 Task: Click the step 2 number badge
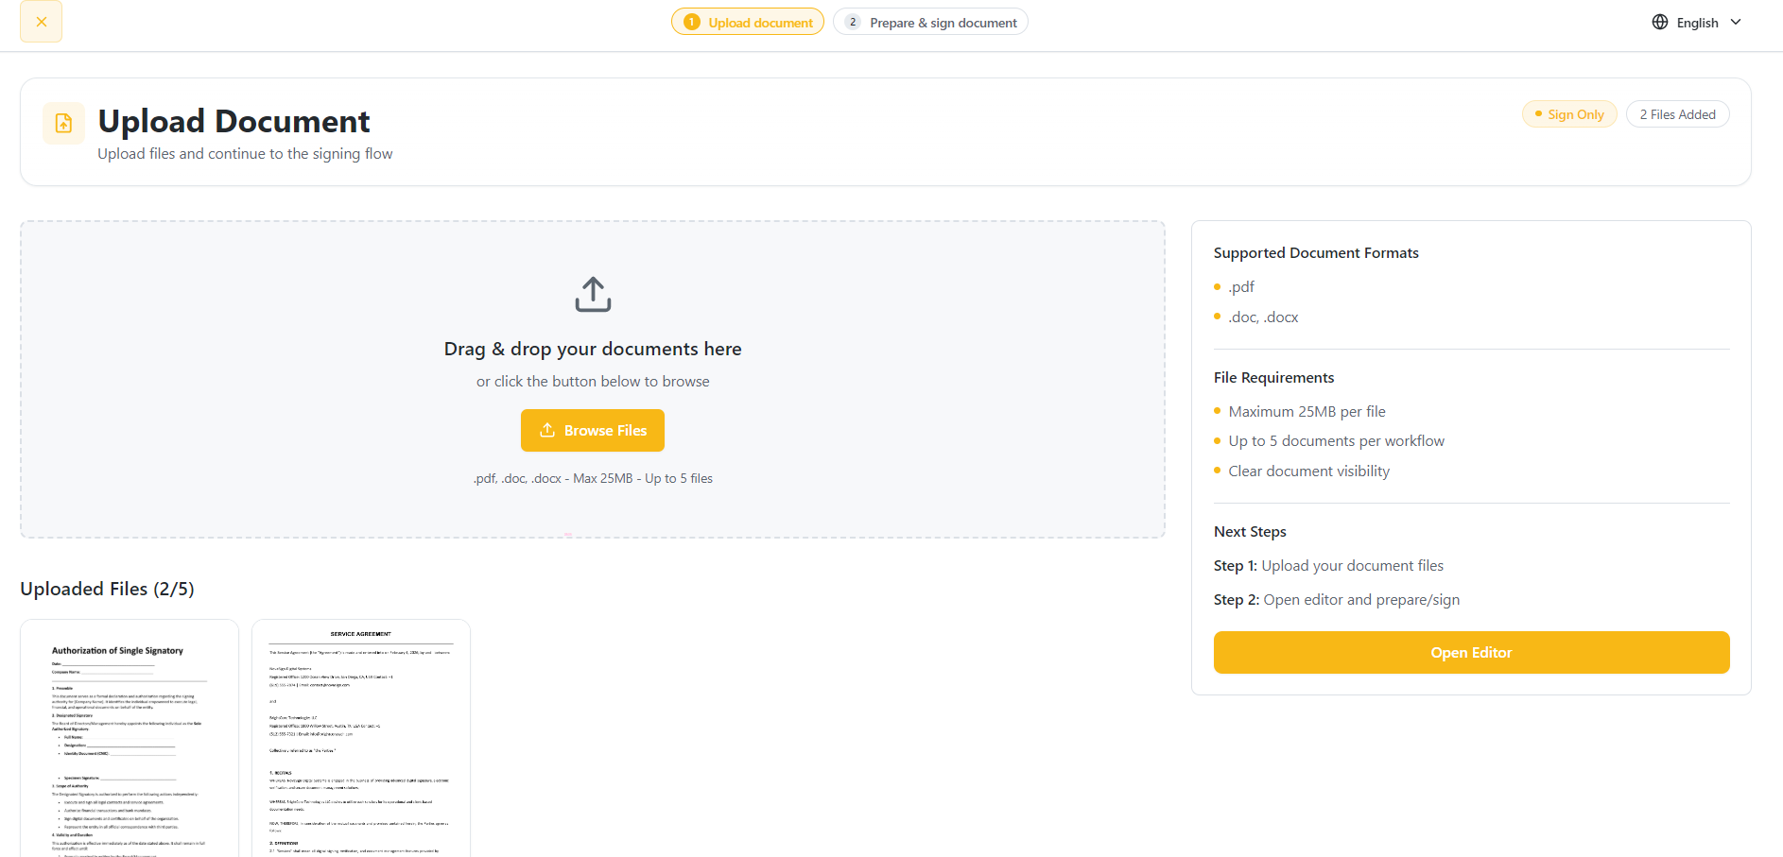(853, 22)
